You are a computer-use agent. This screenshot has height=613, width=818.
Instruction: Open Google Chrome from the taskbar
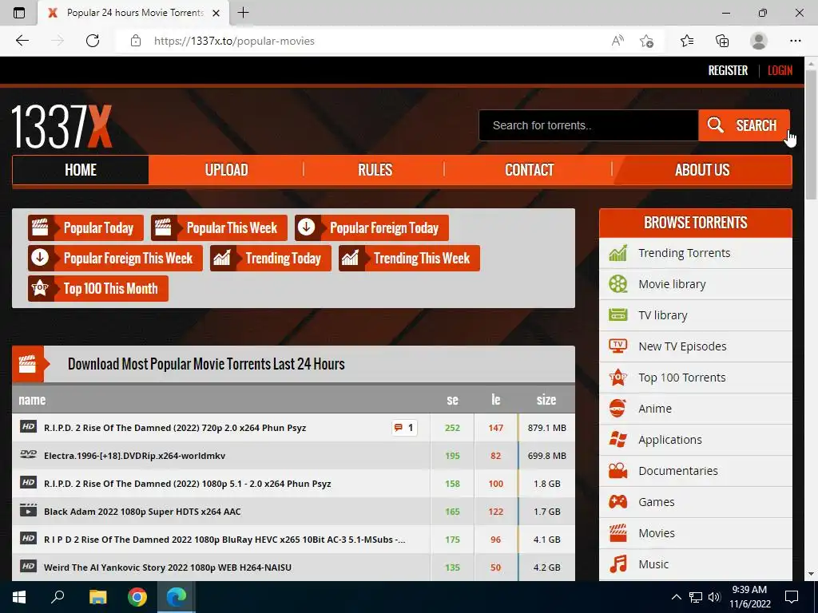[x=137, y=597]
